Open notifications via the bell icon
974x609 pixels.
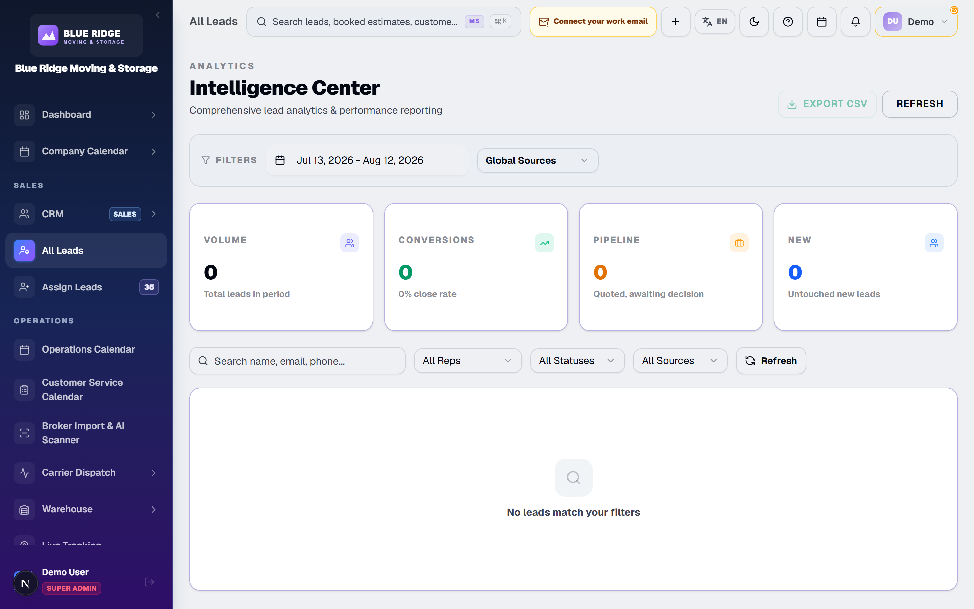[855, 22]
